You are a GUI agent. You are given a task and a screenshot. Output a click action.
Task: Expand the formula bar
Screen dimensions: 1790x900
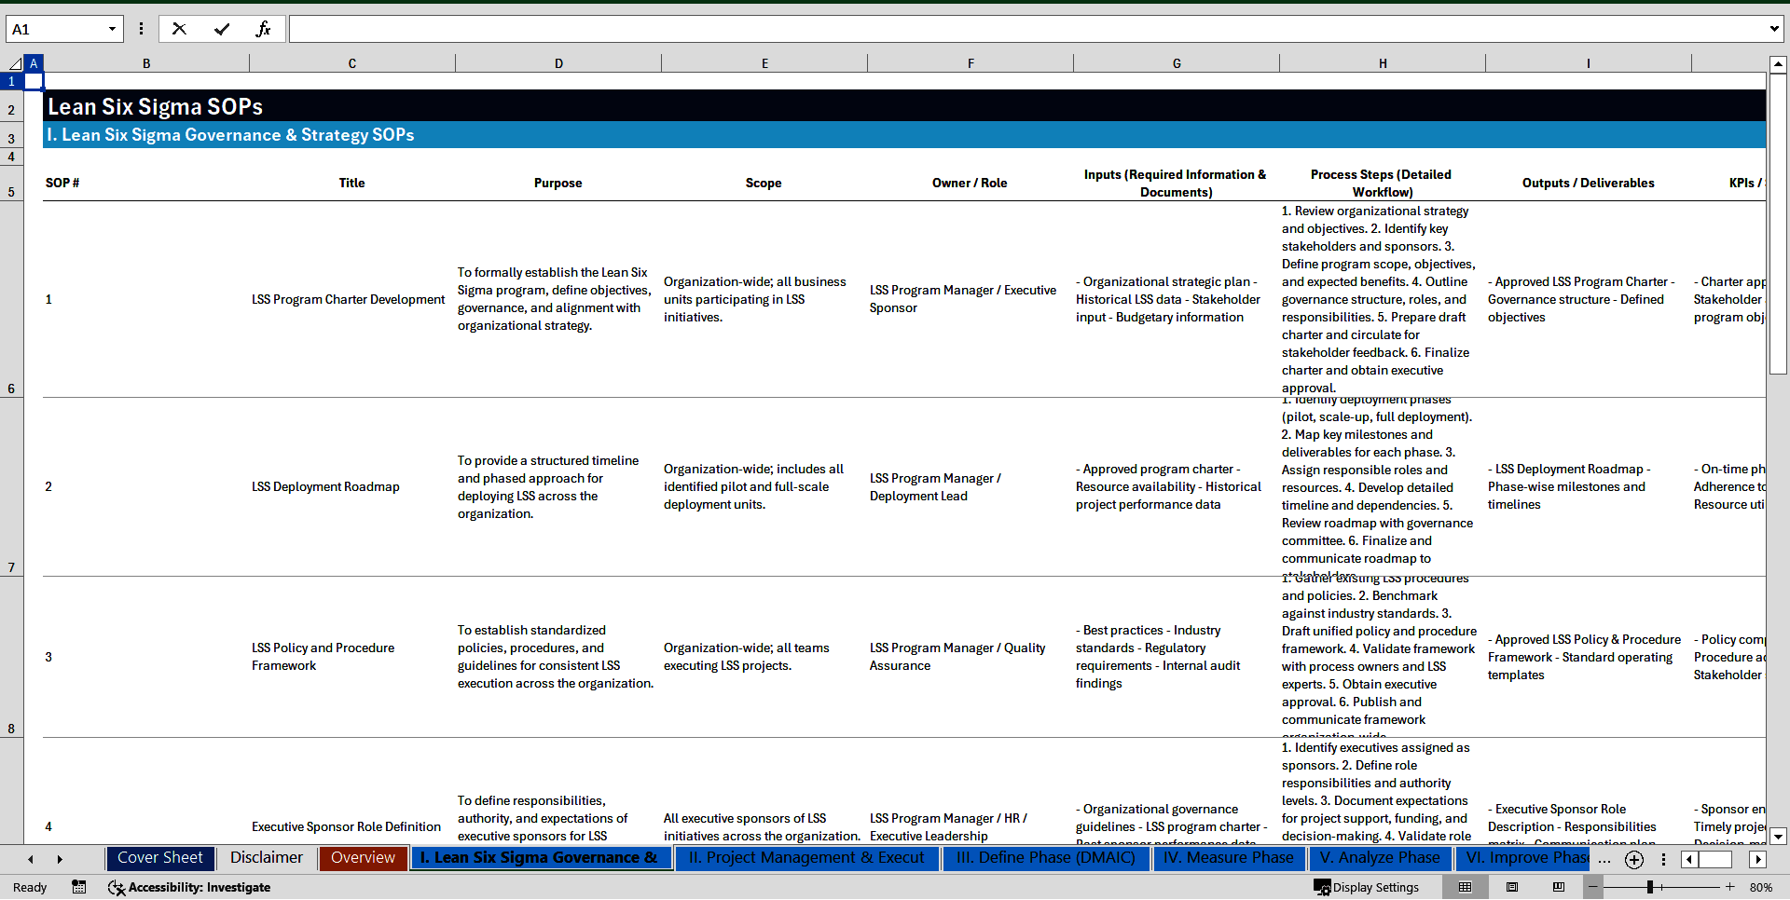[x=1773, y=29]
